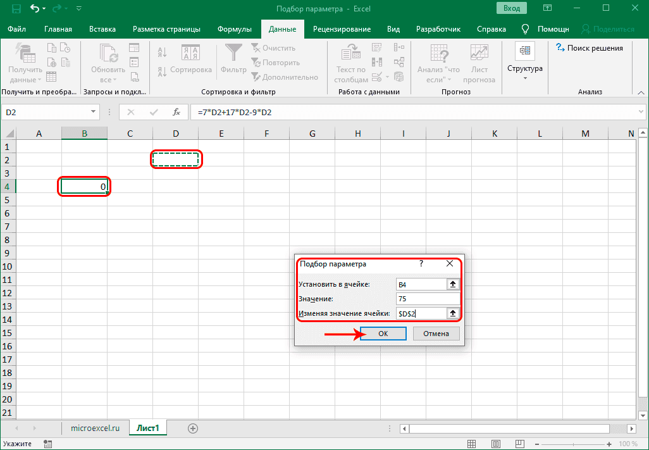Image resolution: width=649 pixels, height=450 pixels.
Task: Click the Save icon in title bar
Action: tap(16, 9)
